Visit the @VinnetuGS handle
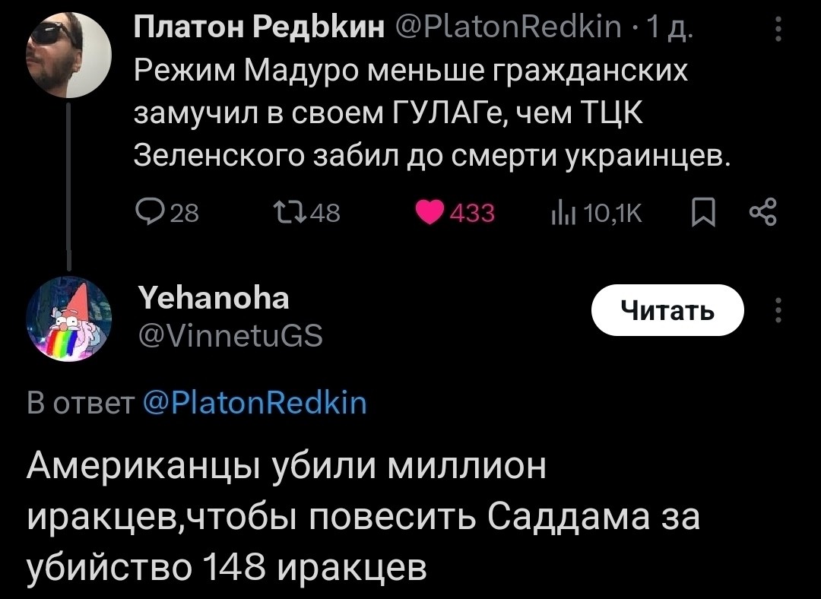The width and height of the screenshot is (821, 599). (x=228, y=333)
